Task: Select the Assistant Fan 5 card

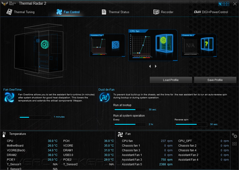Action: (108, 45)
